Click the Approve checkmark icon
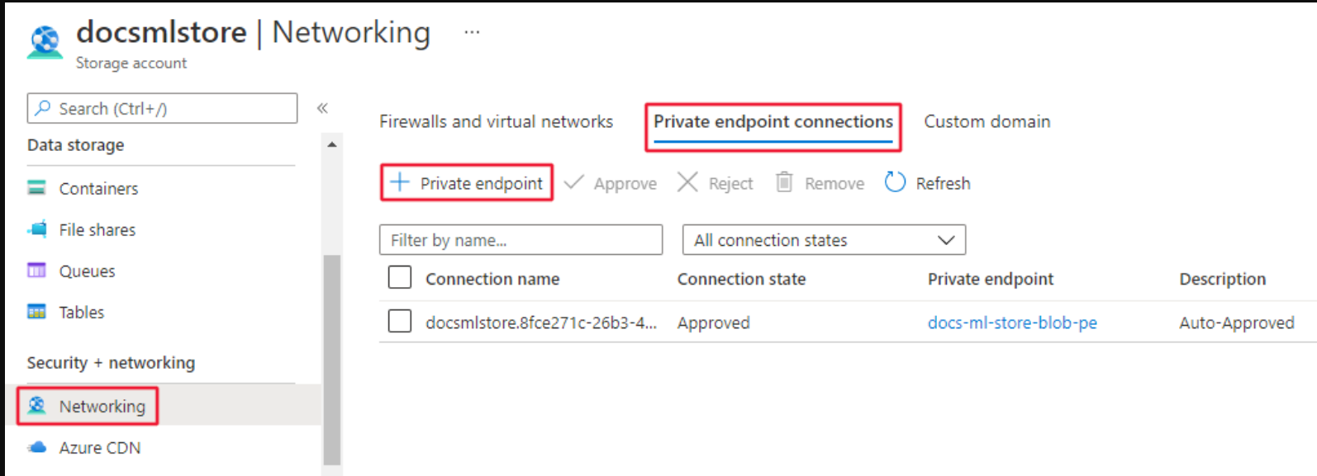Image resolution: width=1317 pixels, height=476 pixels. [574, 182]
